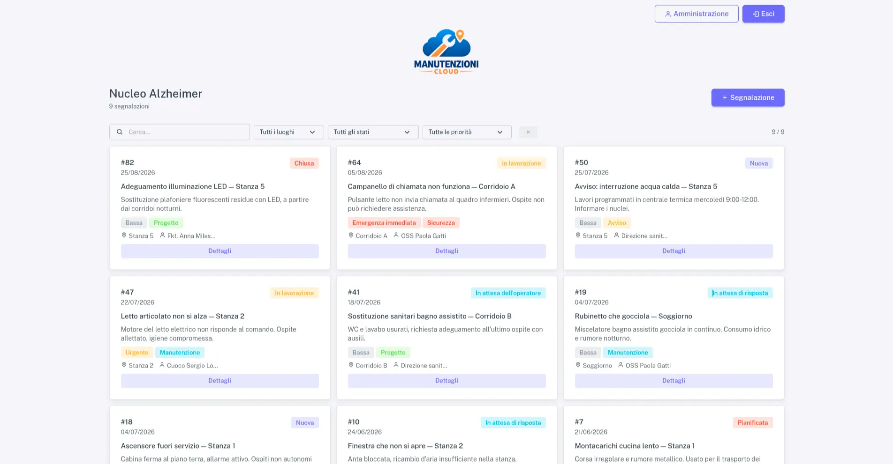Click the location pin icon for Corridoio A

click(x=351, y=236)
